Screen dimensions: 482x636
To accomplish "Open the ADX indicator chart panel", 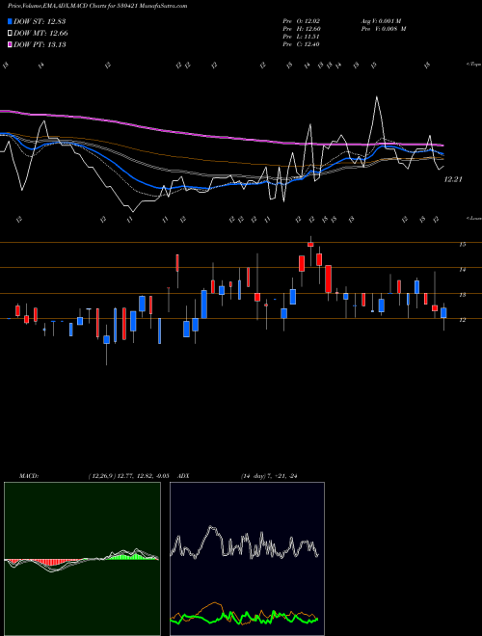I will pyautogui.click(x=247, y=559).
